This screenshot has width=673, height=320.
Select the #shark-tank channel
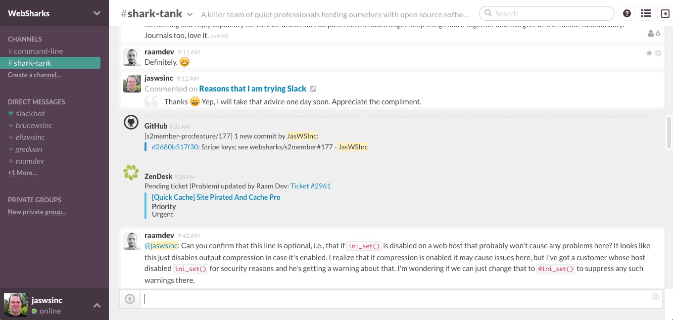[x=50, y=63]
